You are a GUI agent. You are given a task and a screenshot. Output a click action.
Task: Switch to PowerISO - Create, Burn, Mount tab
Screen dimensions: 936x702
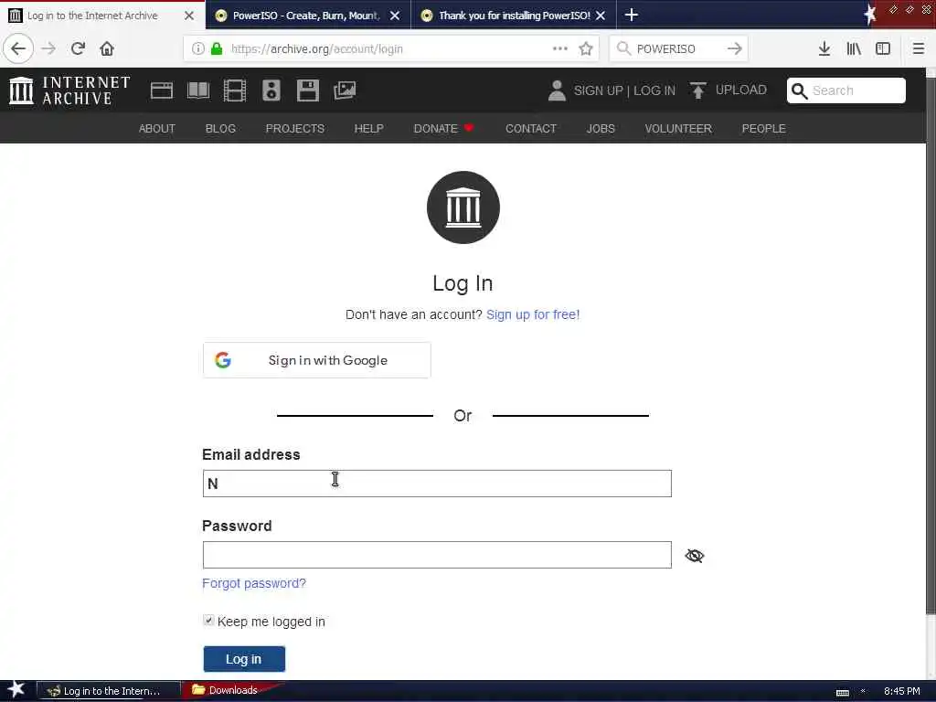point(306,16)
